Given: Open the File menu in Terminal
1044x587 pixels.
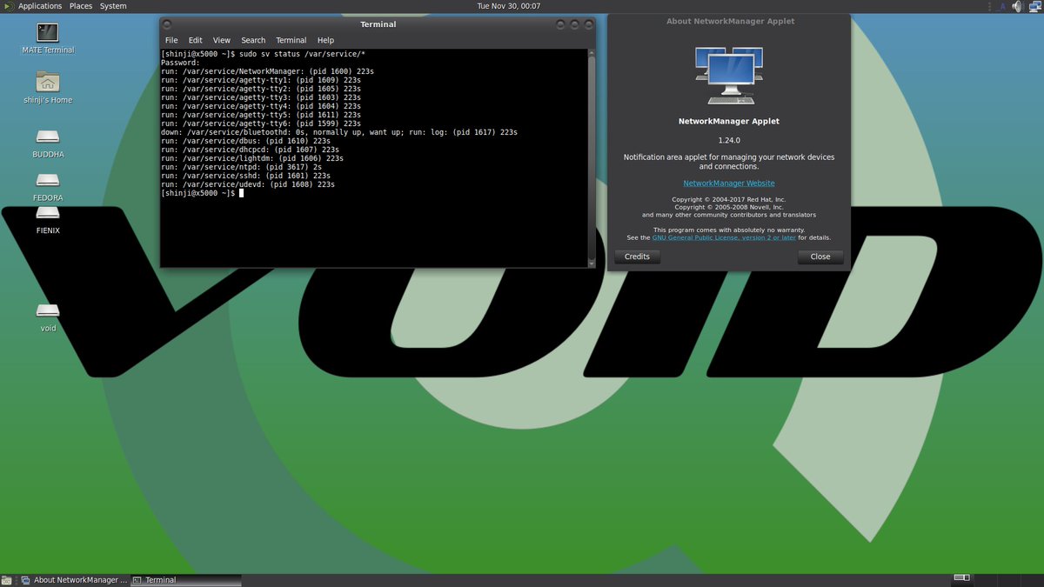Looking at the screenshot, I should (x=171, y=40).
